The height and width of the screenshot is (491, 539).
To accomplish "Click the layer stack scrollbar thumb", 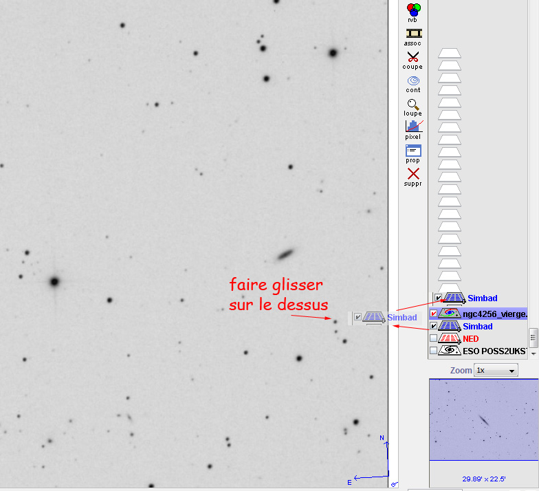I will coord(533,338).
